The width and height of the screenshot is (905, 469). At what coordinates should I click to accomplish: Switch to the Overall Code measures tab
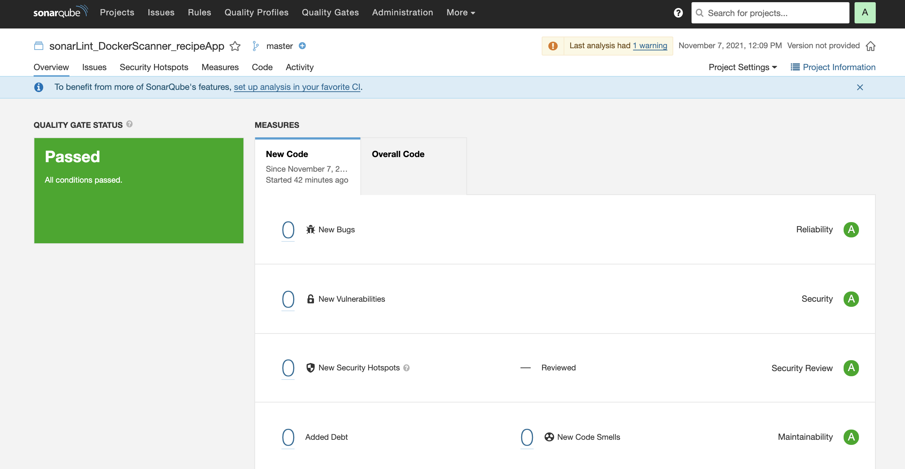click(x=414, y=167)
